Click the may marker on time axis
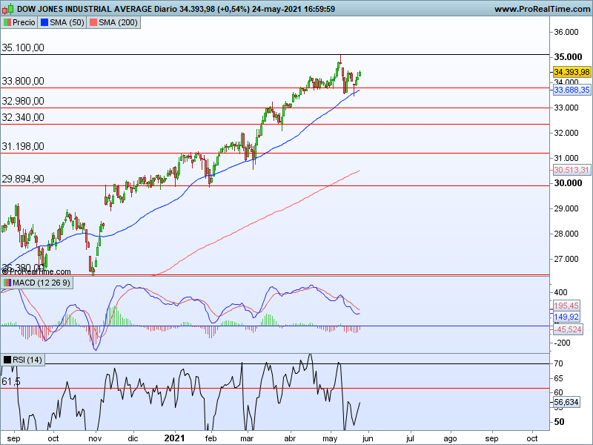This screenshot has width=593, height=445. pos(330,438)
